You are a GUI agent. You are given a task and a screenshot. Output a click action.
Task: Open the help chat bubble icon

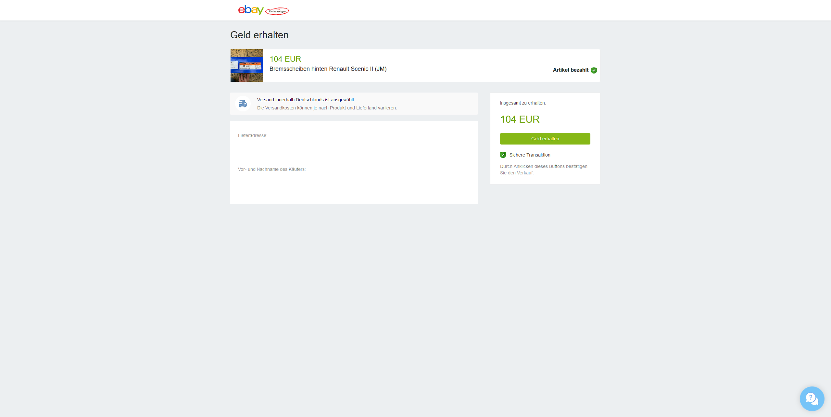(812, 398)
